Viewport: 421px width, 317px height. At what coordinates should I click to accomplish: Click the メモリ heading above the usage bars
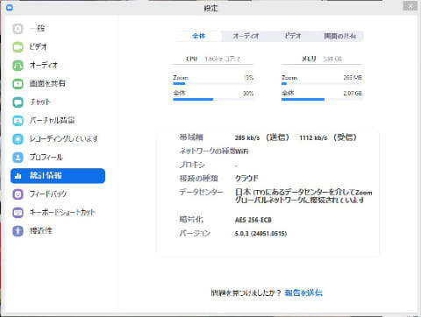309,59
